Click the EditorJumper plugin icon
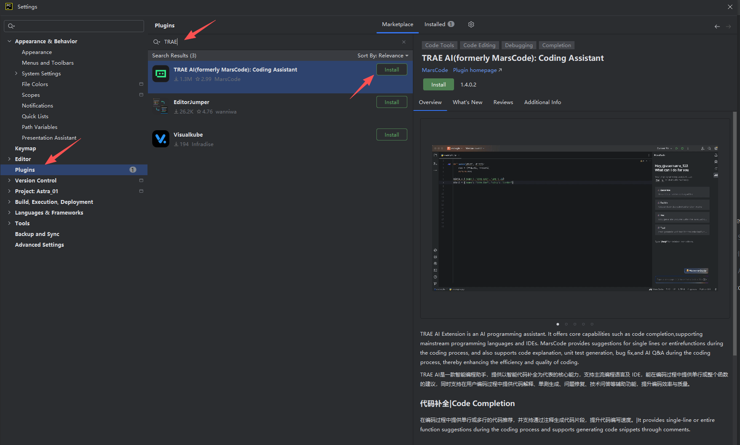 (161, 106)
